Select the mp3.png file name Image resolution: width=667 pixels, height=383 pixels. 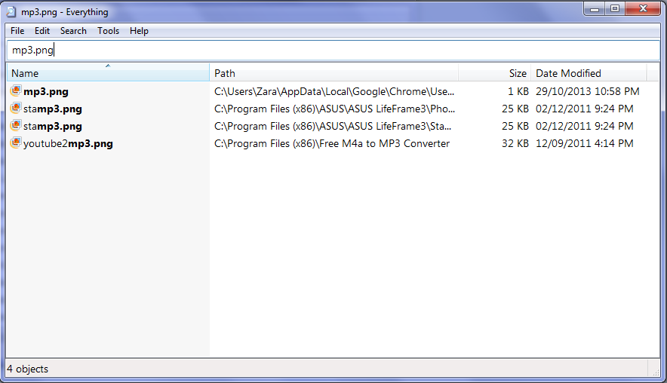tap(46, 91)
